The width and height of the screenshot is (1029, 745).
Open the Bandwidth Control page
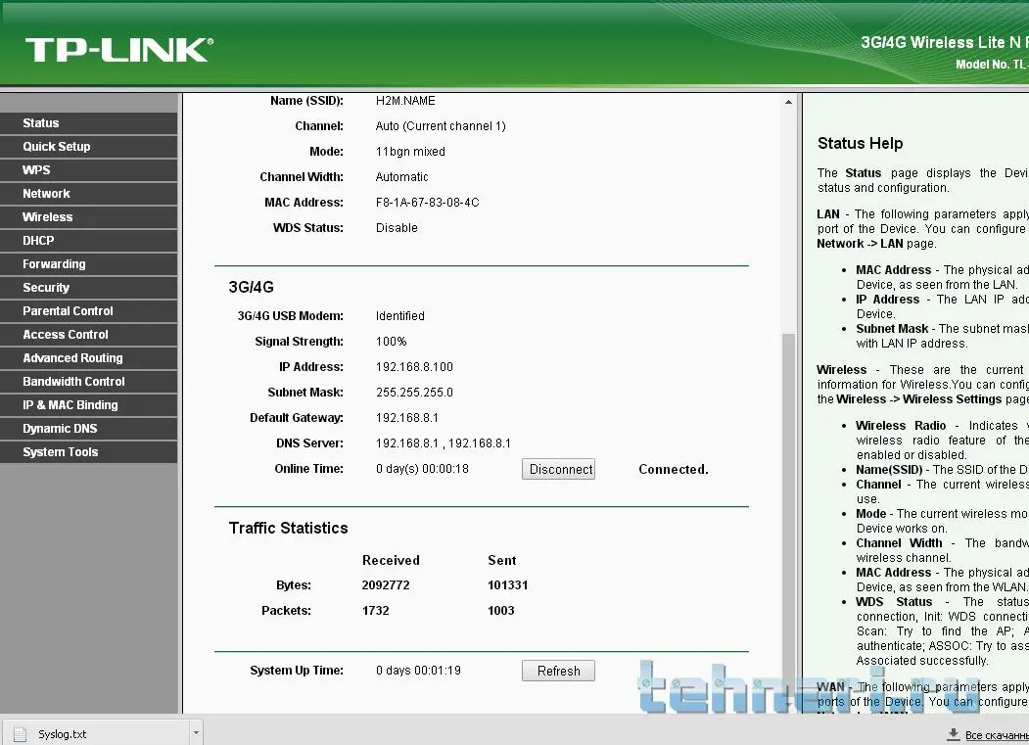pyautogui.click(x=88, y=382)
